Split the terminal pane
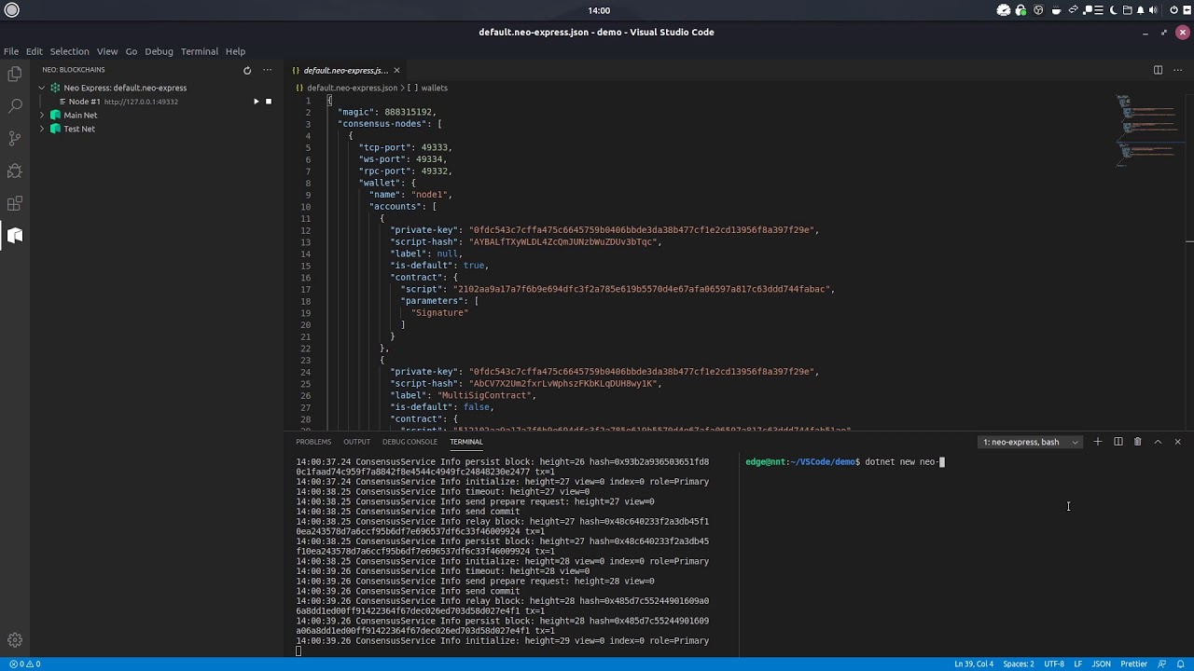The width and height of the screenshot is (1194, 671). coord(1118,442)
